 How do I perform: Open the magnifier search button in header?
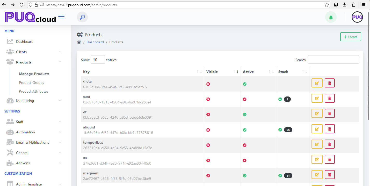coord(82,17)
